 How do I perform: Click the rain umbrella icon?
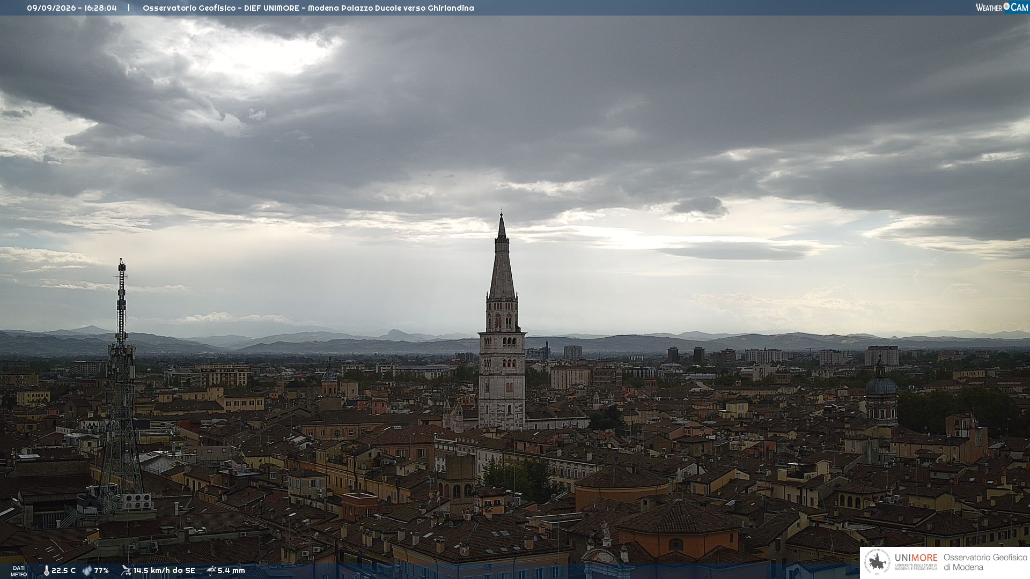(x=211, y=570)
